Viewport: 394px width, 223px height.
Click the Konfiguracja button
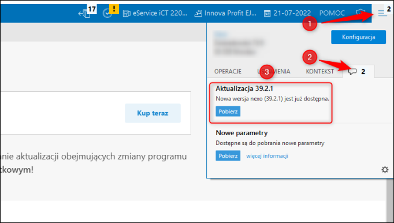coord(358,37)
